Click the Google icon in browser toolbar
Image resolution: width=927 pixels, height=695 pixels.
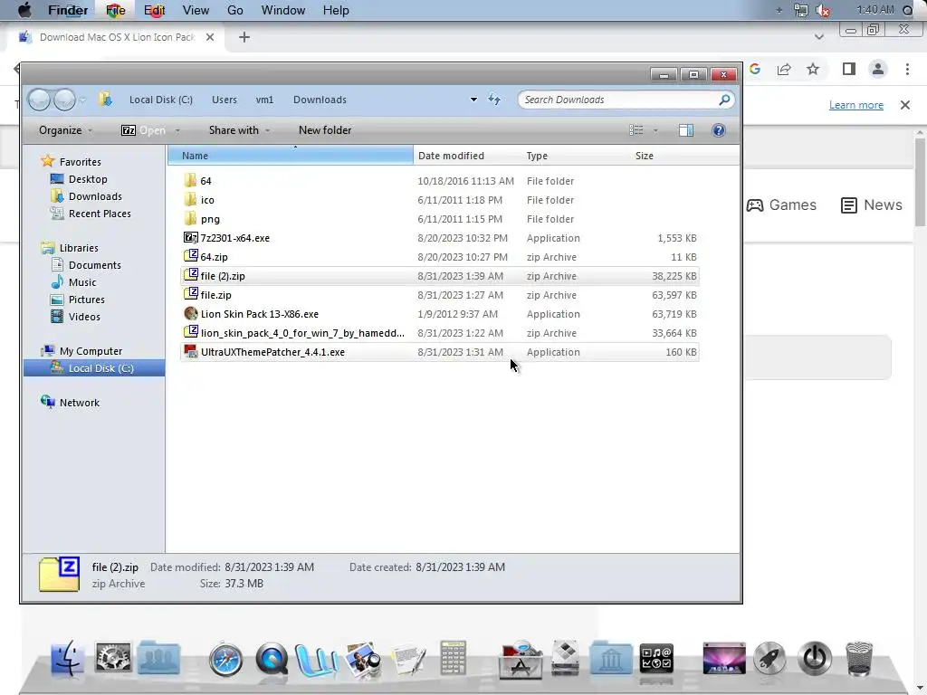coord(754,69)
